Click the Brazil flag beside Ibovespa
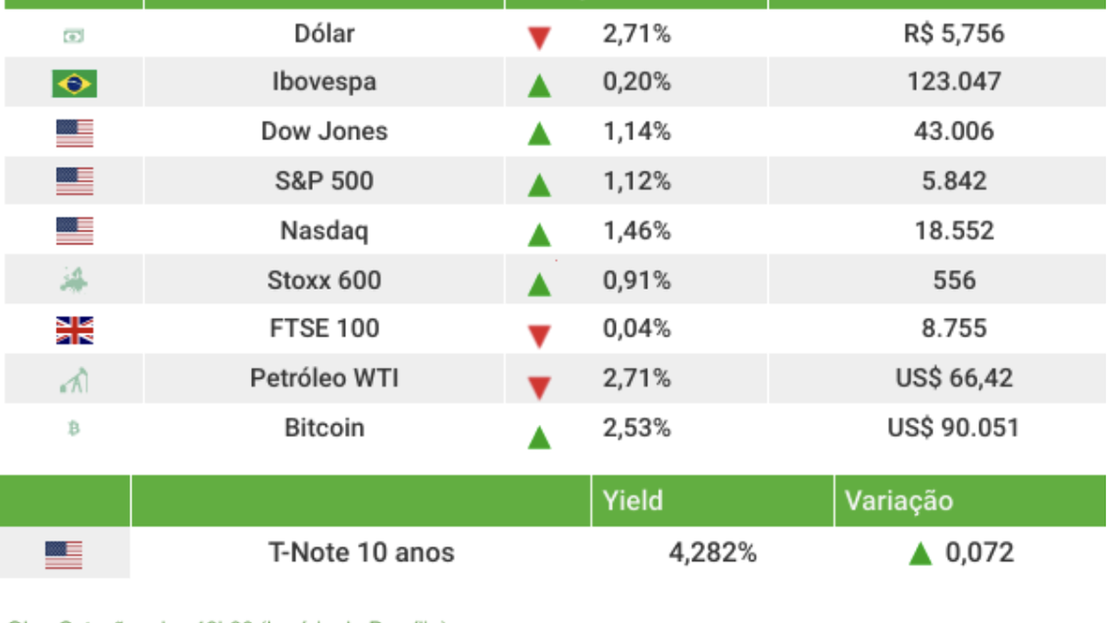 [x=74, y=83]
